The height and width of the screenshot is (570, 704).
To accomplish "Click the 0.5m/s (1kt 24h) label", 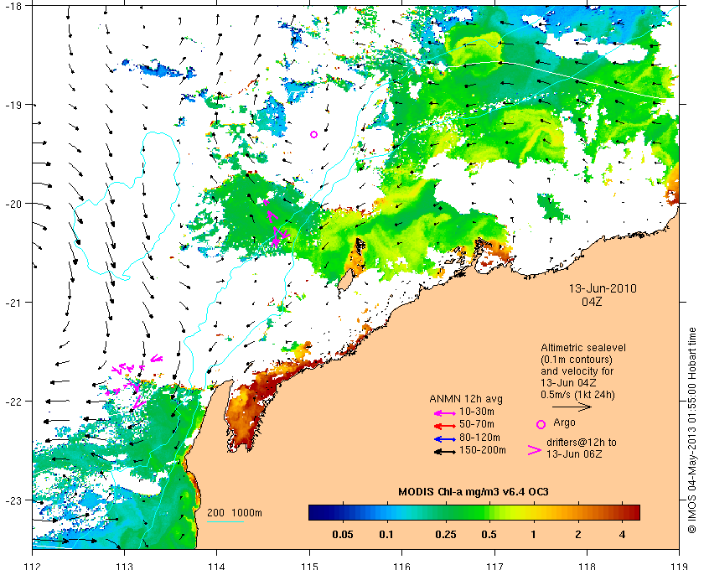I will pyautogui.click(x=577, y=395).
